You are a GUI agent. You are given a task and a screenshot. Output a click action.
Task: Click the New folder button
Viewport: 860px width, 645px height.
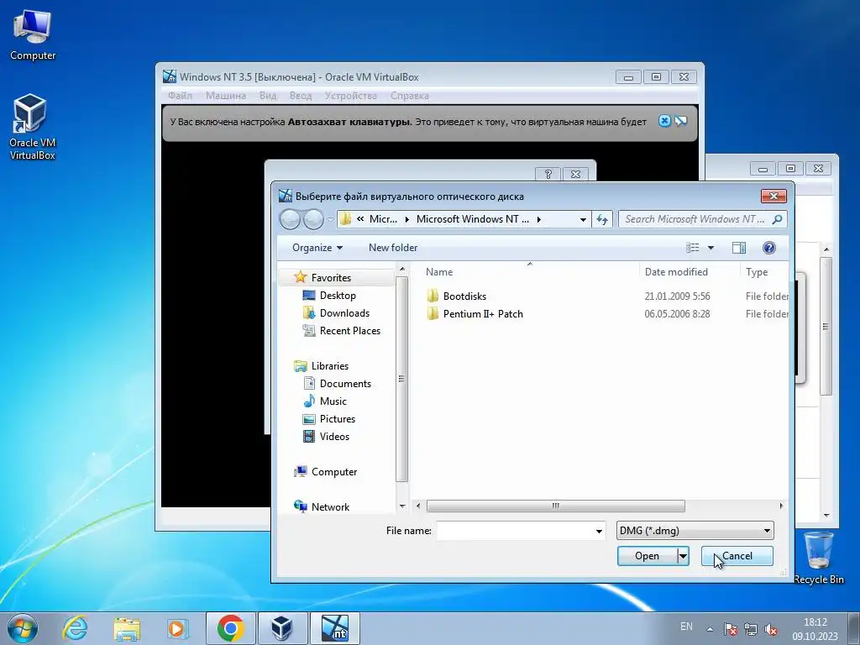393,248
